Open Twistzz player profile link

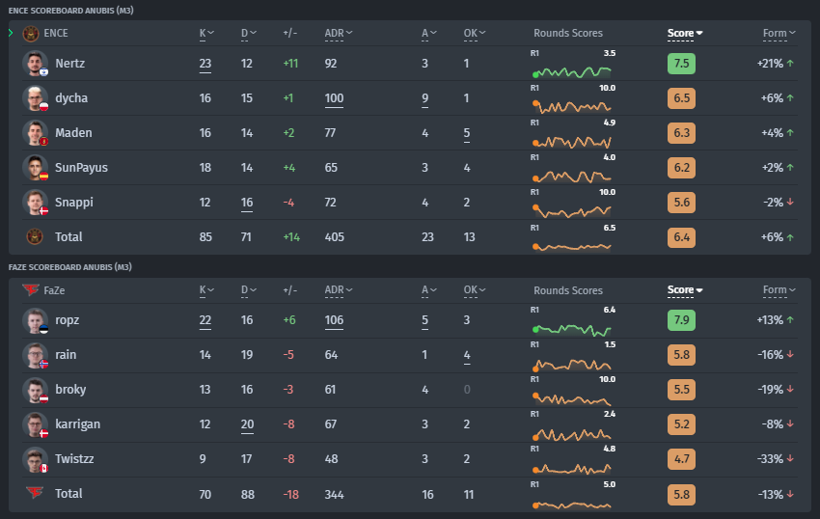pyautogui.click(x=75, y=459)
